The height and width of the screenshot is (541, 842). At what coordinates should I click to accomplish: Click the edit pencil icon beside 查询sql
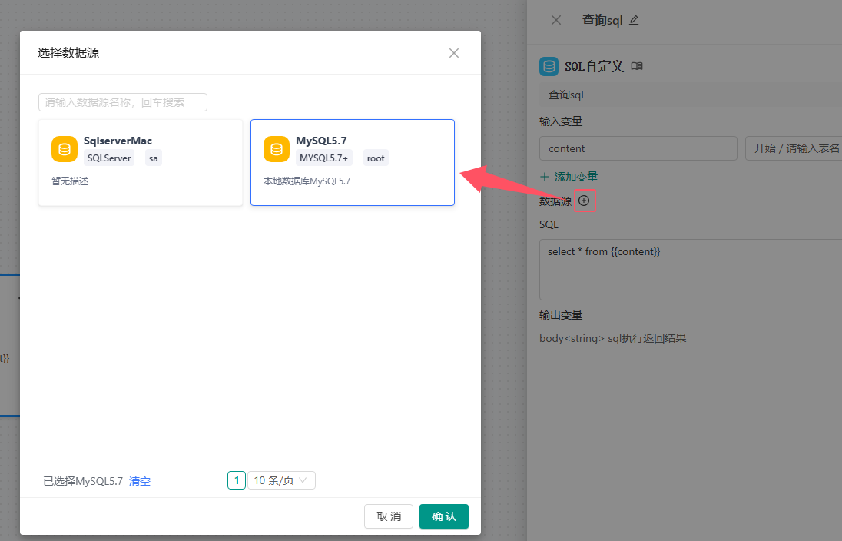point(634,21)
